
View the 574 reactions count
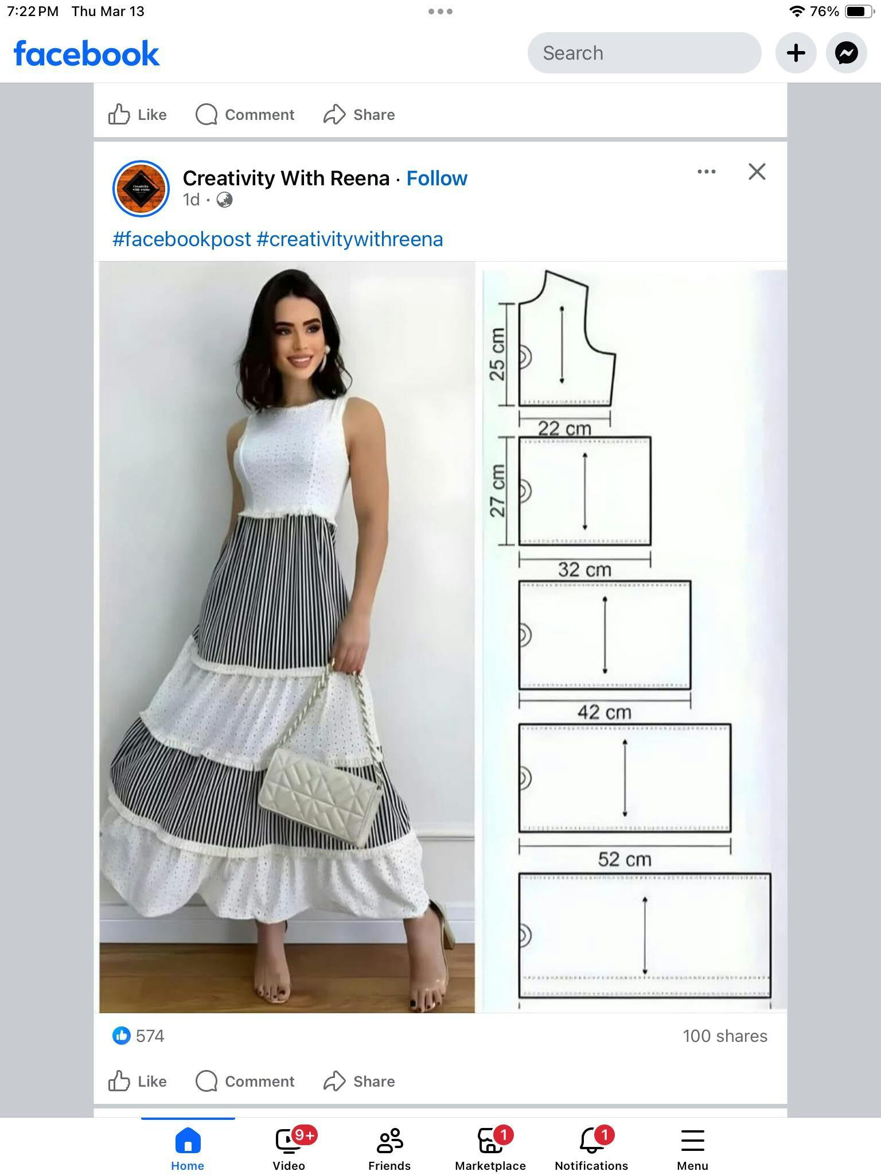tap(139, 1036)
